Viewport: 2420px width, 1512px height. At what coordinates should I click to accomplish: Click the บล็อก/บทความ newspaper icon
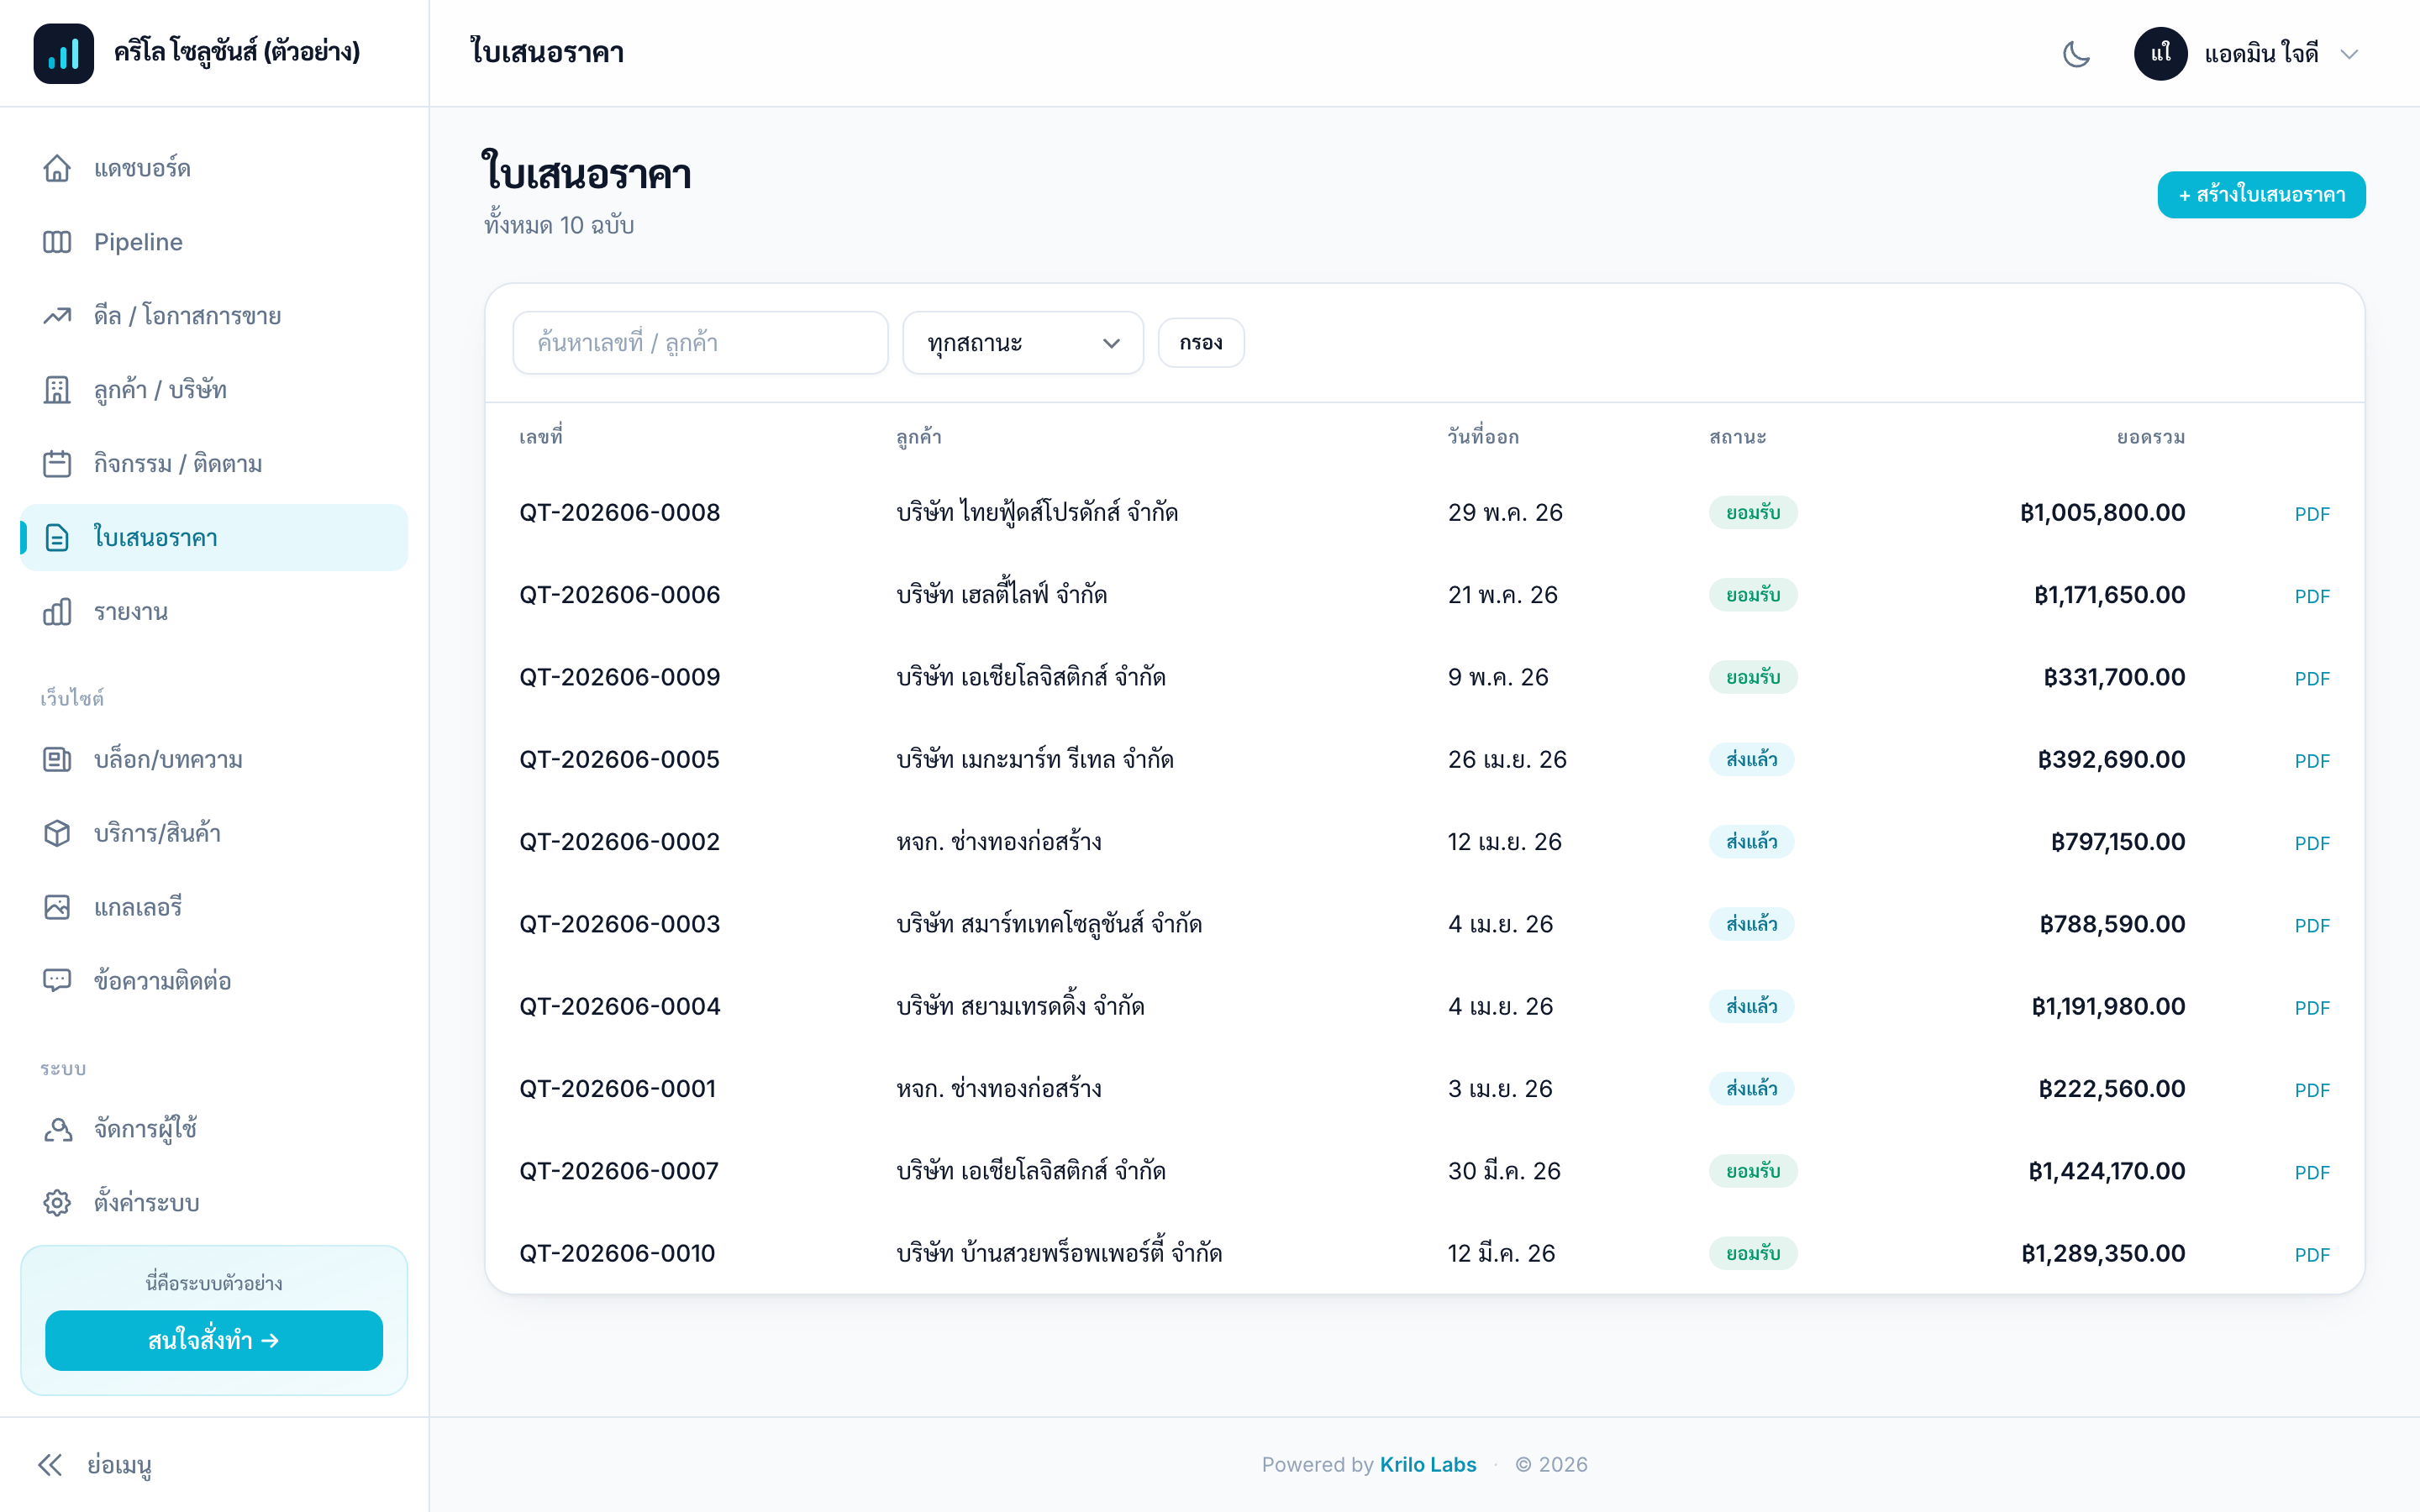(57, 760)
